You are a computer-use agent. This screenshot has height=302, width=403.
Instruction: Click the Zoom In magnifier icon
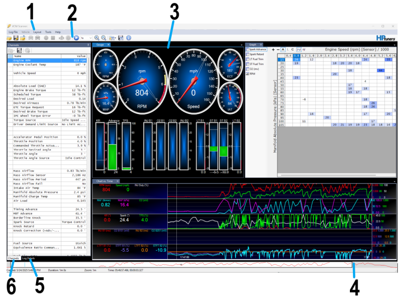[x=97, y=37]
